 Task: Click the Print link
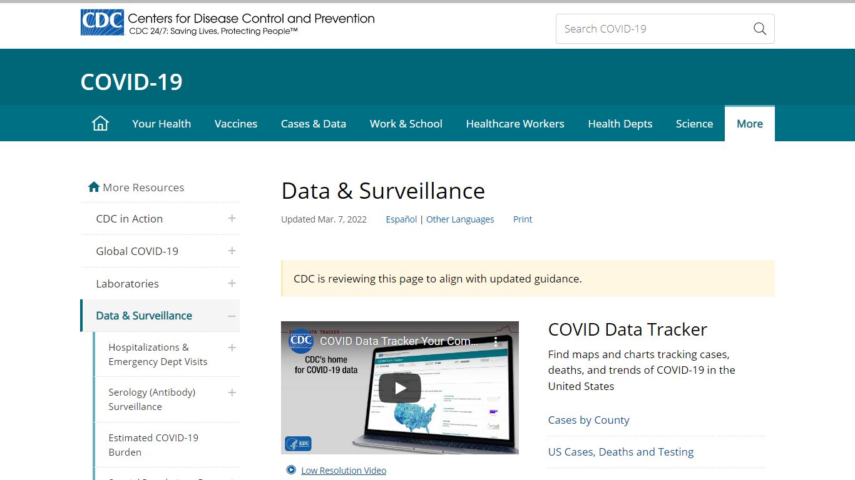(523, 219)
